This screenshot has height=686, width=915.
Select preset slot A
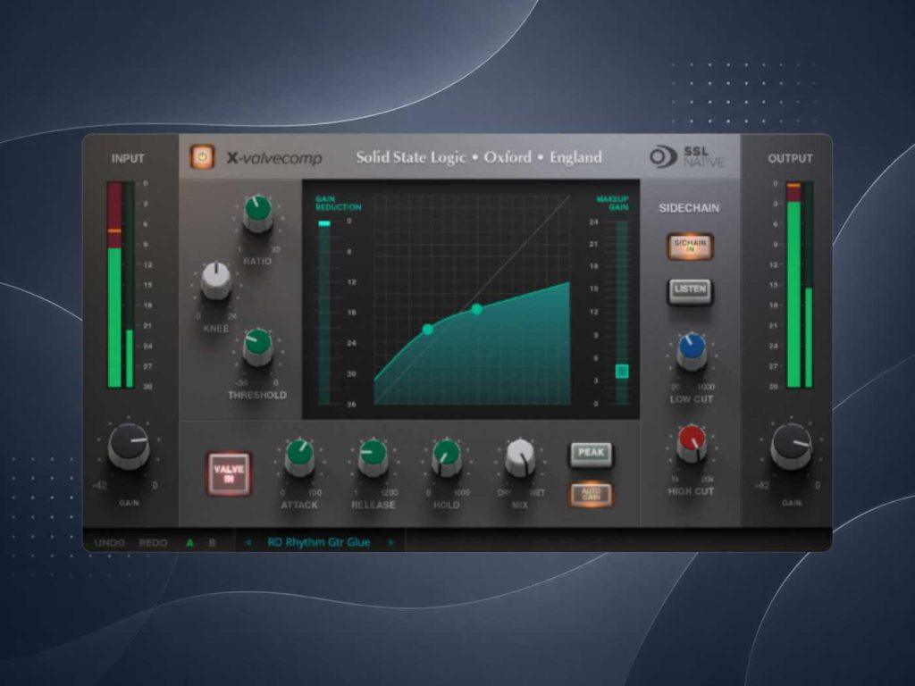click(189, 542)
